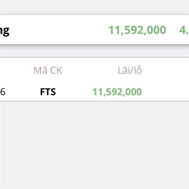The image size is (189, 189).
Task: Tap the divider line under the FTS row
Action: [x=94, y=101]
